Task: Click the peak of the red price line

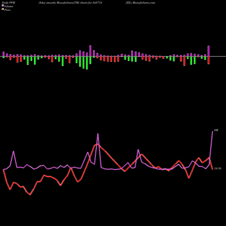Action: [x=98, y=144]
